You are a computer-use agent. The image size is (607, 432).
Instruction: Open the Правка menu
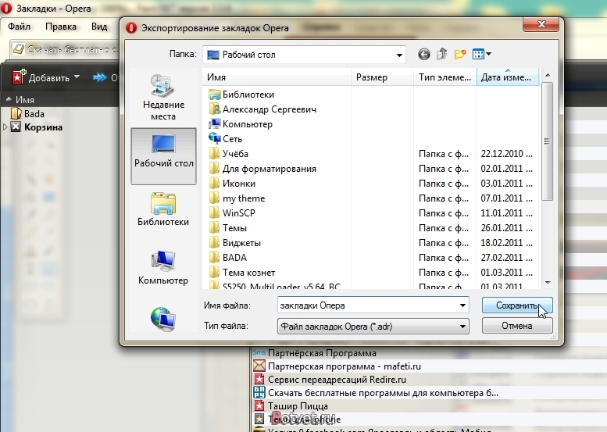(61, 27)
